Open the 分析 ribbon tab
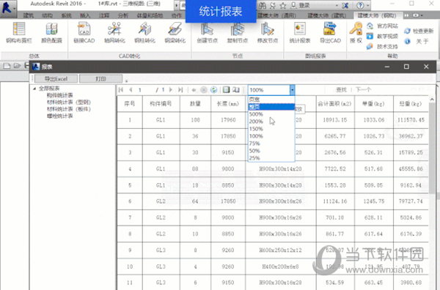Viewport: 440px width, 290px height. click(x=123, y=15)
